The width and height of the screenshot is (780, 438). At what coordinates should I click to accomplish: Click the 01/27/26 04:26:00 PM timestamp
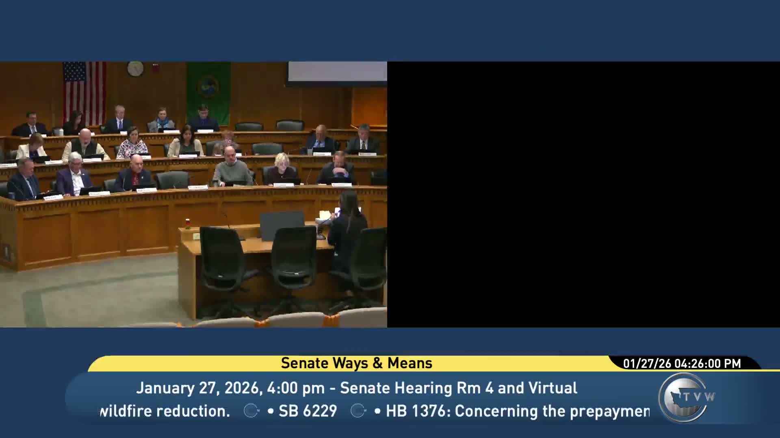pyautogui.click(x=682, y=363)
